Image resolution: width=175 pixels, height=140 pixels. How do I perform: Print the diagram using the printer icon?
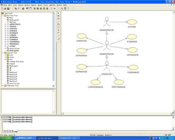[23, 8]
